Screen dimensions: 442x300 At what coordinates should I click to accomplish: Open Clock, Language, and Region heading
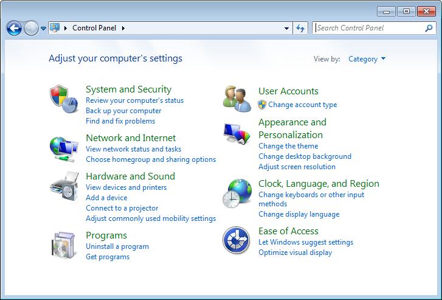coord(319,184)
